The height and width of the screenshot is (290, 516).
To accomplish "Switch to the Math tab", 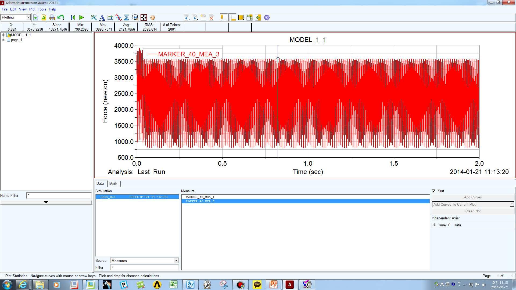I will pos(113,184).
